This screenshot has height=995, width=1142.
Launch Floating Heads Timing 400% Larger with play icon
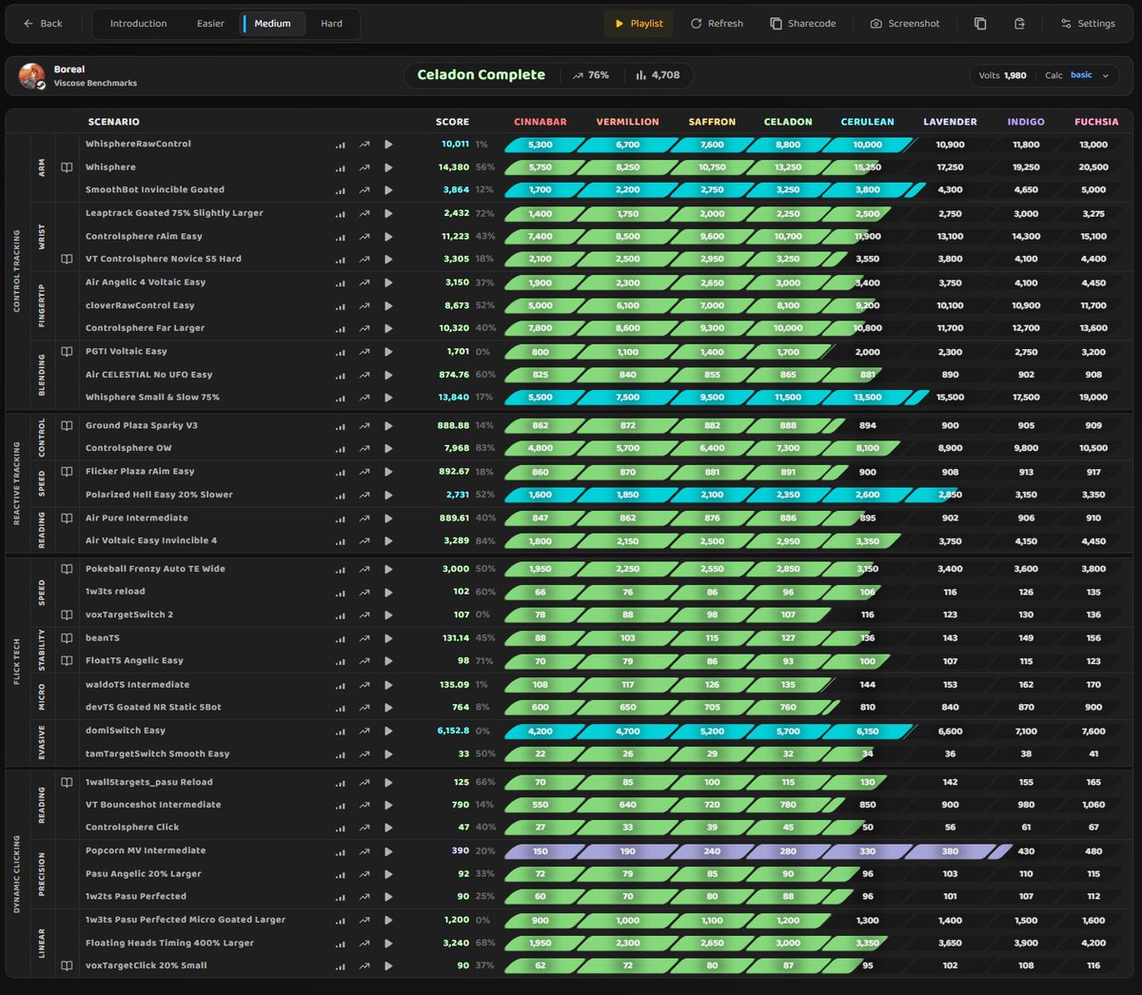(388, 944)
